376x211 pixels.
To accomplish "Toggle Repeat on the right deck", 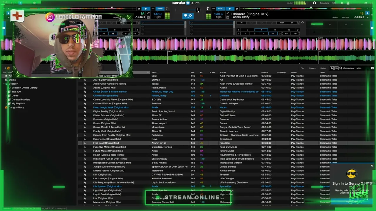I will click(335, 18).
